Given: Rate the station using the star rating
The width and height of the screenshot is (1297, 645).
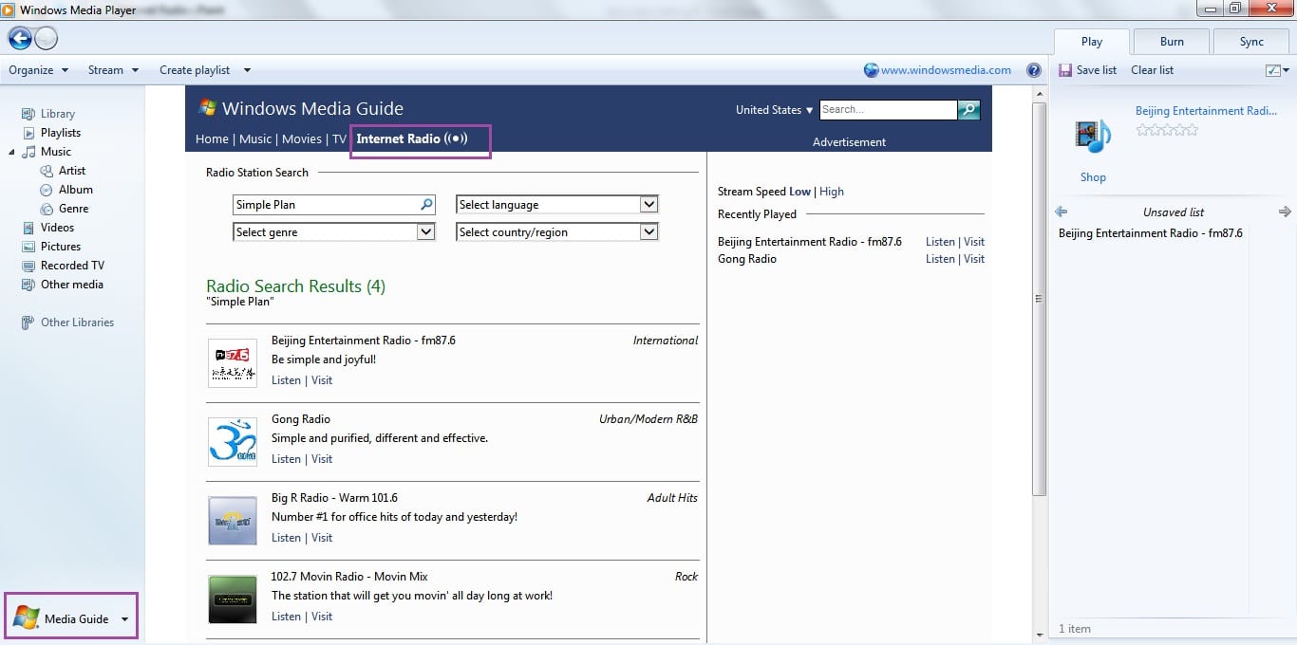Looking at the screenshot, I should 1167,130.
